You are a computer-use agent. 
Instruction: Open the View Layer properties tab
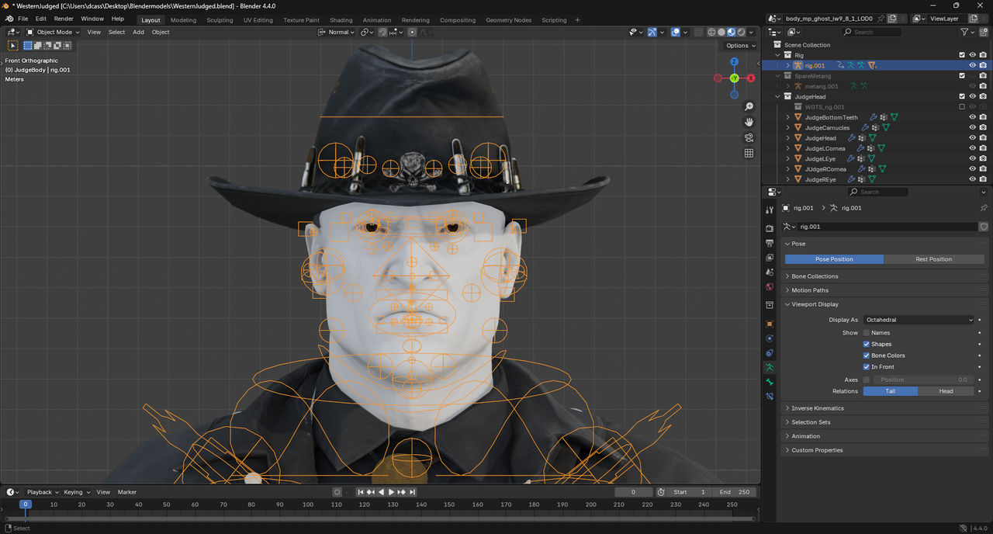click(770, 258)
